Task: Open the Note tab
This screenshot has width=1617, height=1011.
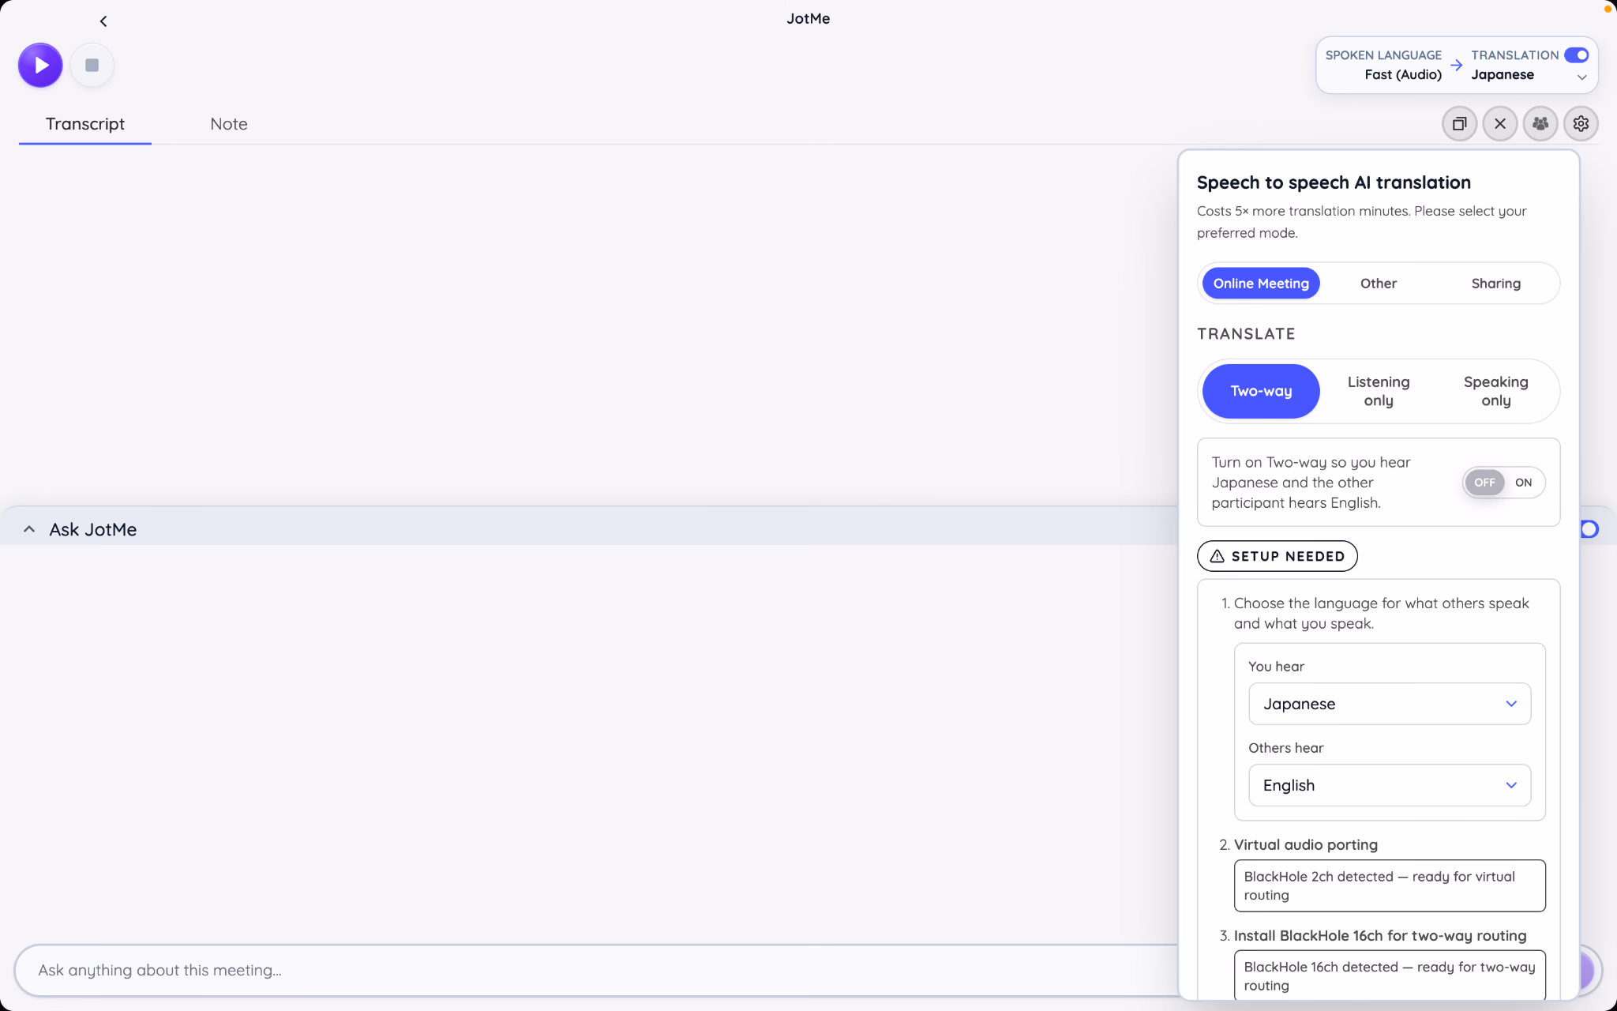Action: [228, 124]
